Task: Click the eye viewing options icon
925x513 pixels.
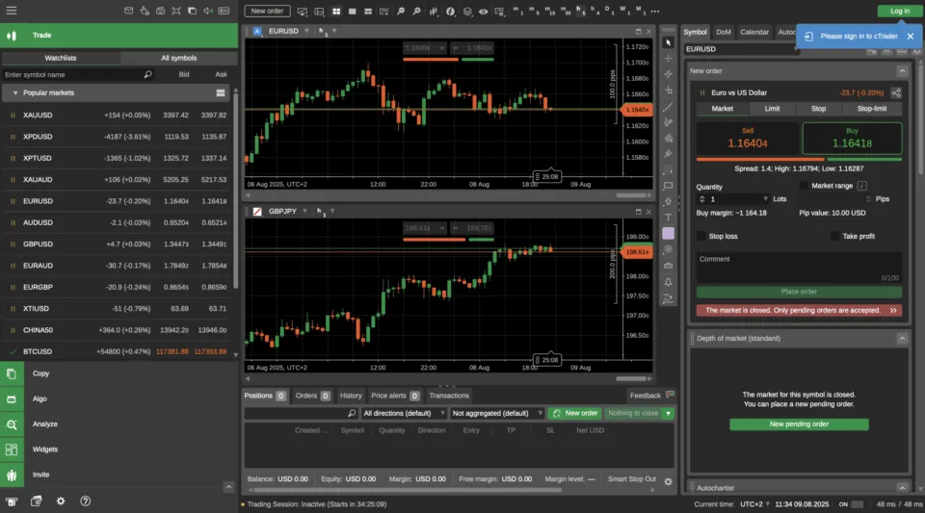Action: tap(483, 12)
